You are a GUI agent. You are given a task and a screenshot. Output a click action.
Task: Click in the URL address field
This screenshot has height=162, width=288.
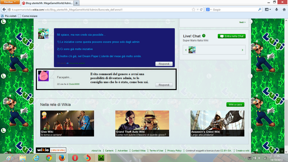point(101,9)
